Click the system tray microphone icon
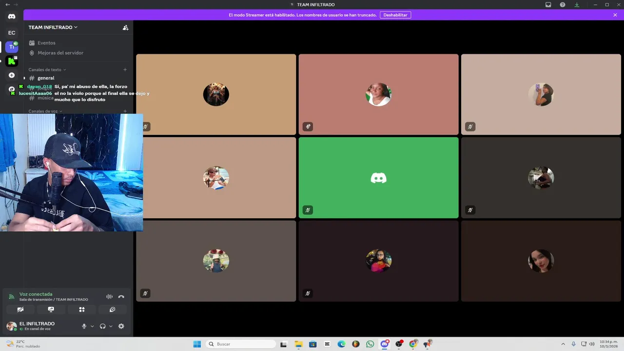The width and height of the screenshot is (624, 351). tap(573, 344)
